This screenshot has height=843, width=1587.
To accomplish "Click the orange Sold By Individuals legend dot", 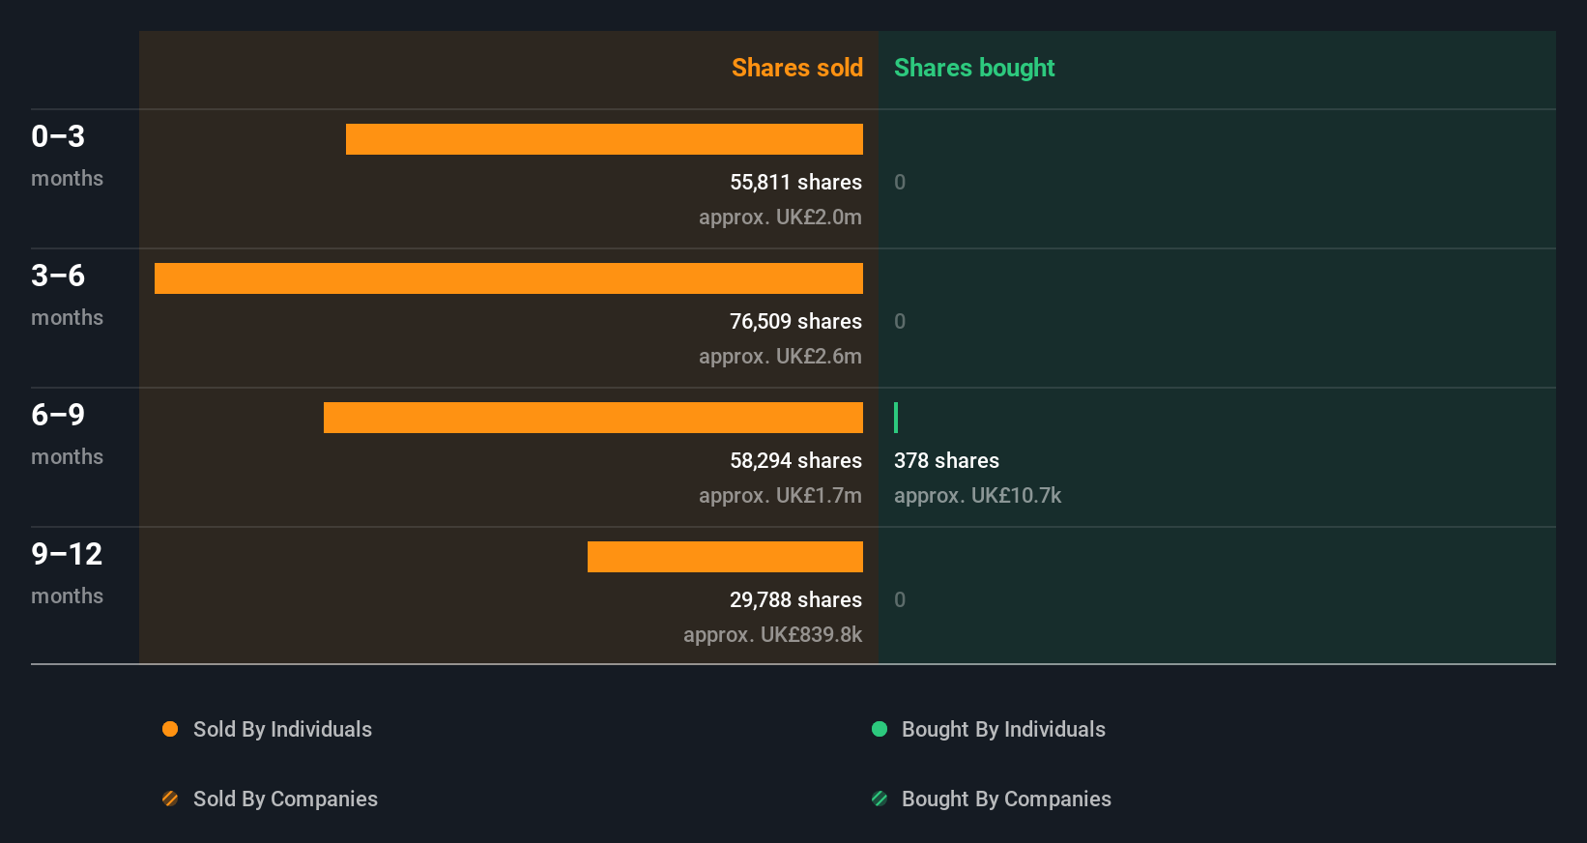I will tap(170, 729).
